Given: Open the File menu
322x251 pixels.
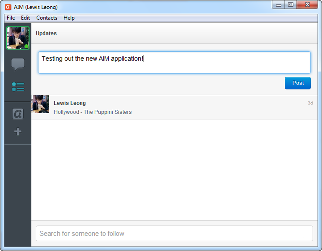Looking at the screenshot, I should [10, 18].
